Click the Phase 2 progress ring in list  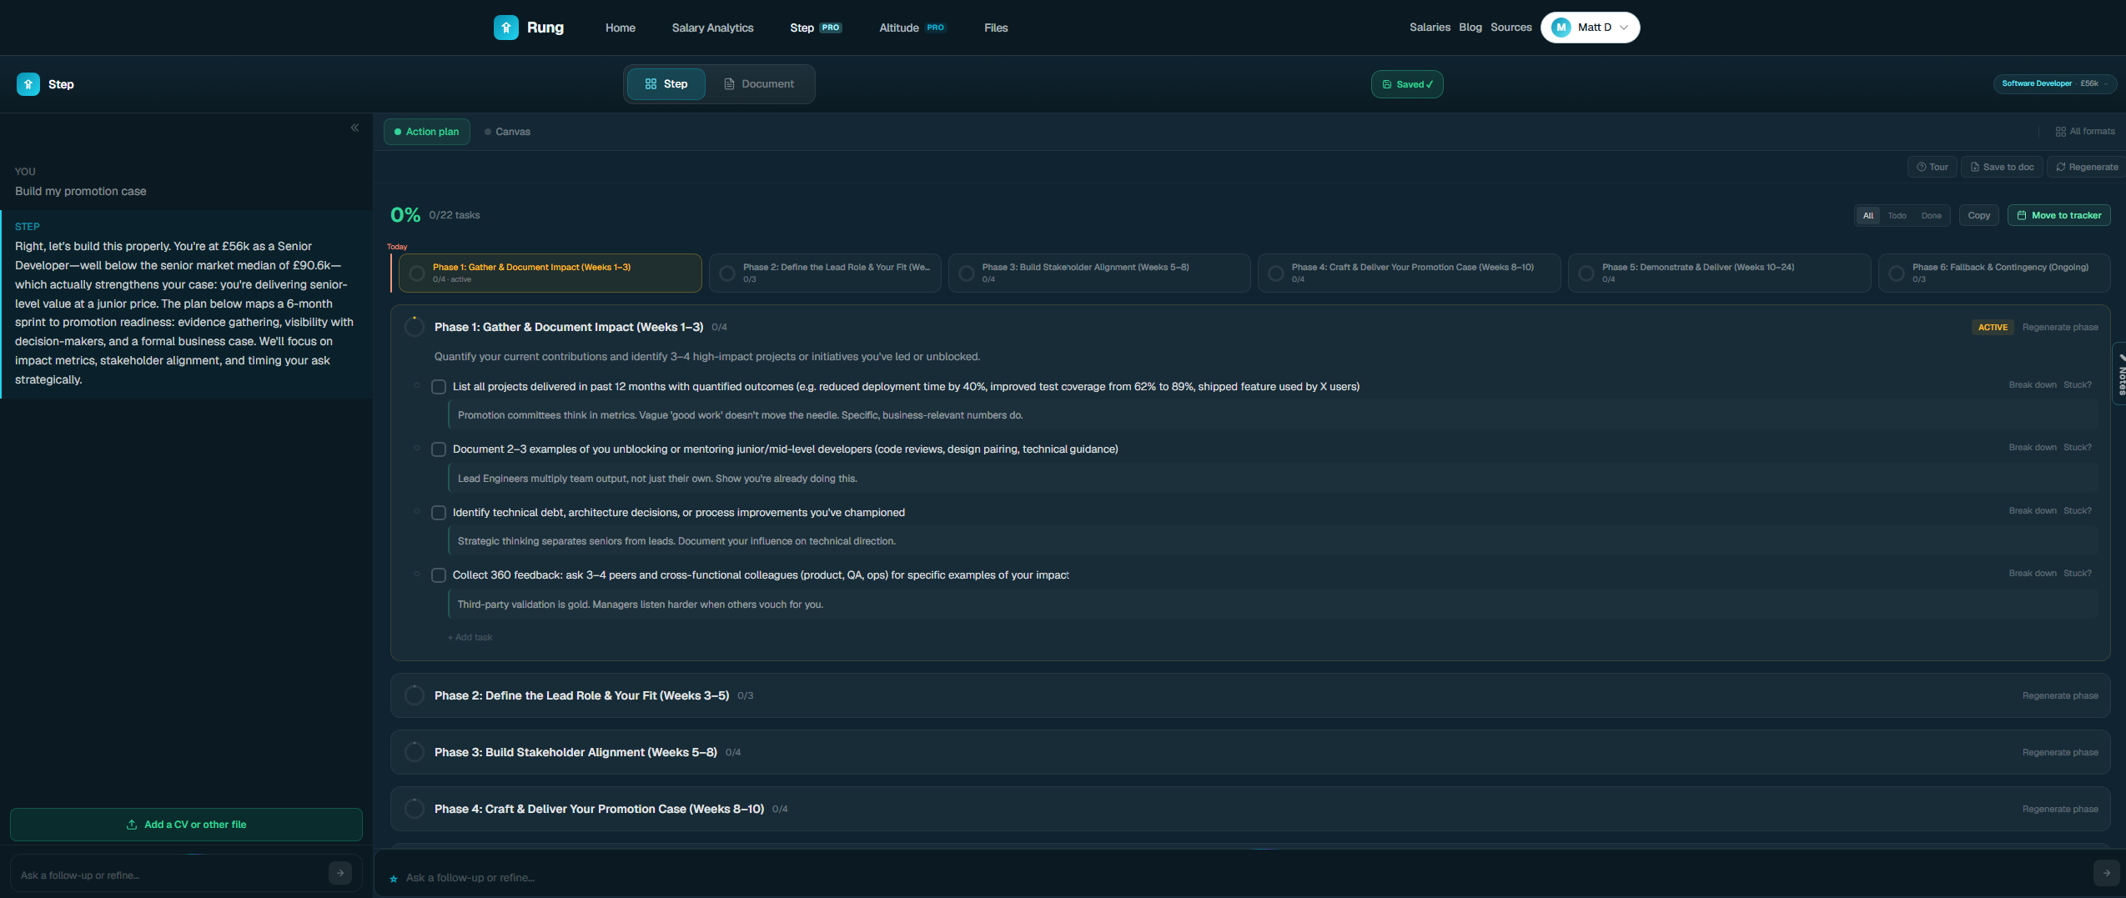tap(415, 695)
